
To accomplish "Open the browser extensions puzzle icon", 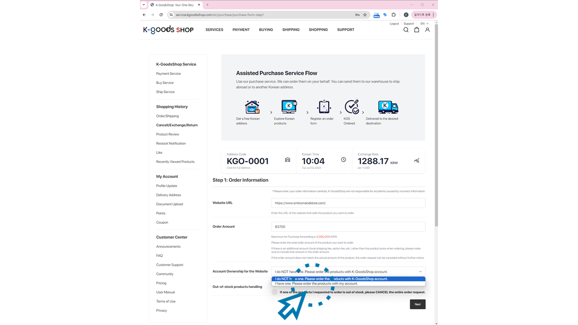I will [x=393, y=15].
